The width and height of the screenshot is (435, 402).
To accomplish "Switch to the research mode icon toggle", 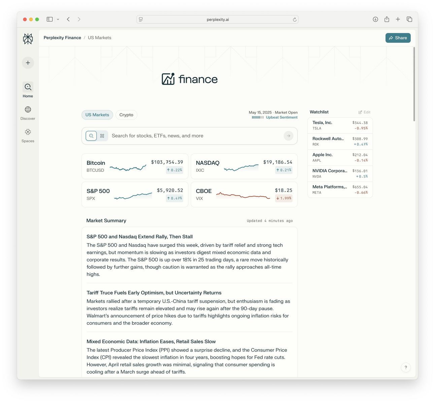I will [x=102, y=136].
